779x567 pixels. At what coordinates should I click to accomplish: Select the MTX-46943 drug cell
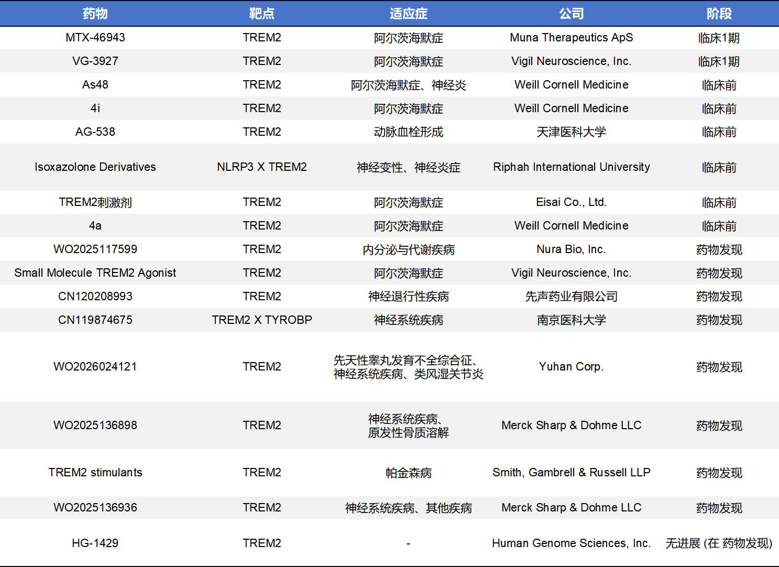point(95,38)
